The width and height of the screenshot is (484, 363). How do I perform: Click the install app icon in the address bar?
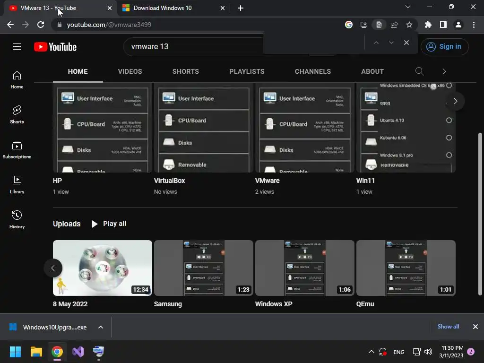(364, 25)
